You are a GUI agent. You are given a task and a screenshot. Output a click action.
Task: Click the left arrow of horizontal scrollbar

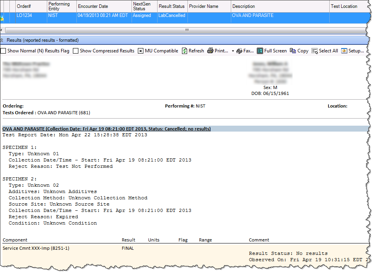(x=2, y=30)
